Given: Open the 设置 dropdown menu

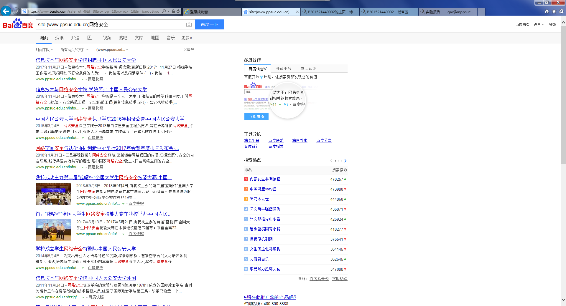Looking at the screenshot, I should 539,24.
